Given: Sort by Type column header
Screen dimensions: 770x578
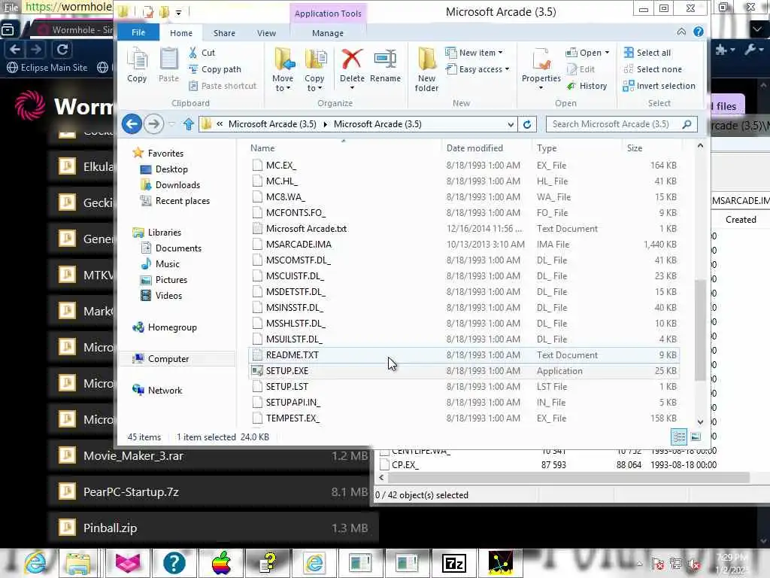Looking at the screenshot, I should 547,148.
